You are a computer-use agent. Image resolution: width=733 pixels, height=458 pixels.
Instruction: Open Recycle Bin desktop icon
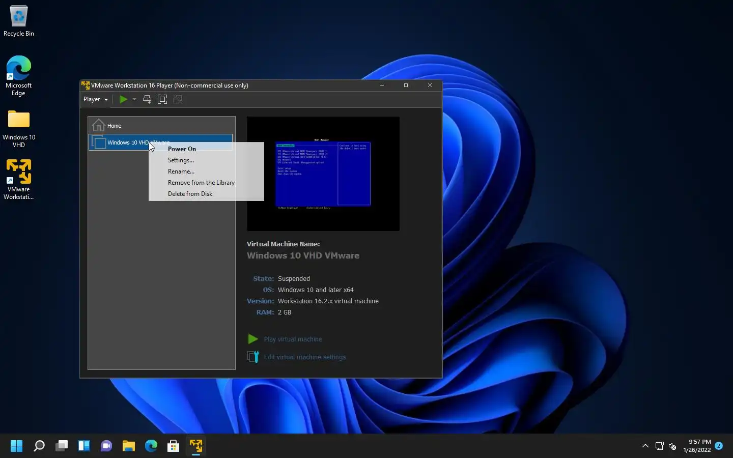pyautogui.click(x=19, y=21)
